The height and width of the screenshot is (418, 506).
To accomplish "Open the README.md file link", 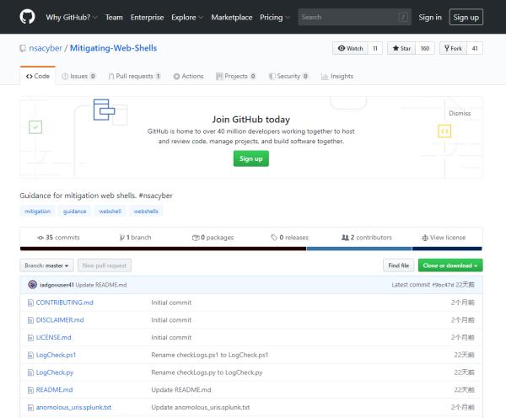I will click(54, 390).
